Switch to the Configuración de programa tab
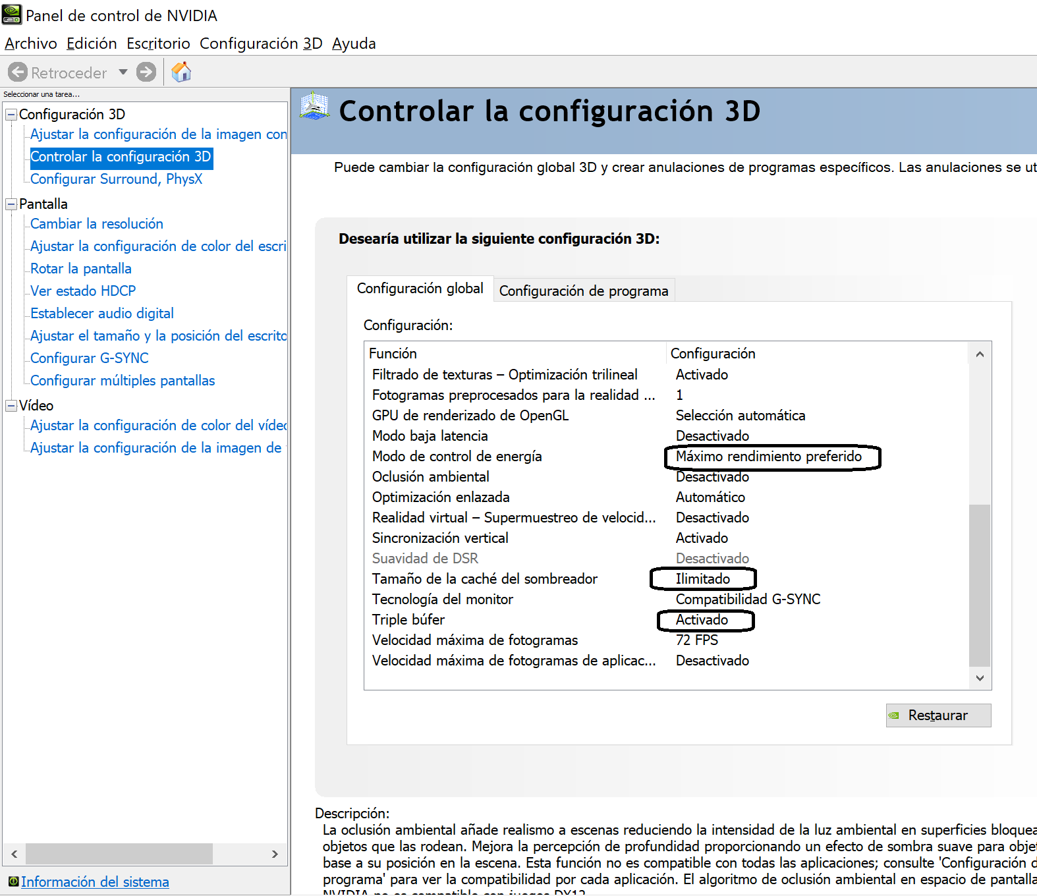The height and width of the screenshot is (896, 1037). (584, 291)
